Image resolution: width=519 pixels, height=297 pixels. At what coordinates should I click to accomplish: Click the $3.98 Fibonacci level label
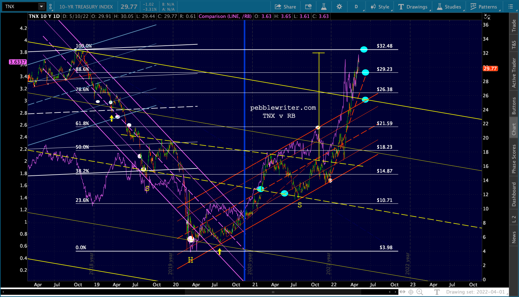tap(386, 247)
